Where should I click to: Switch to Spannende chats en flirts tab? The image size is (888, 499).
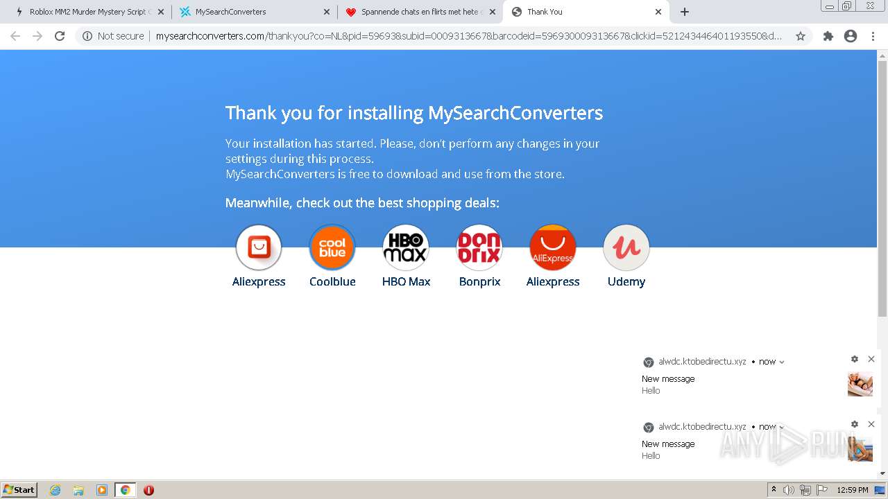click(x=420, y=12)
